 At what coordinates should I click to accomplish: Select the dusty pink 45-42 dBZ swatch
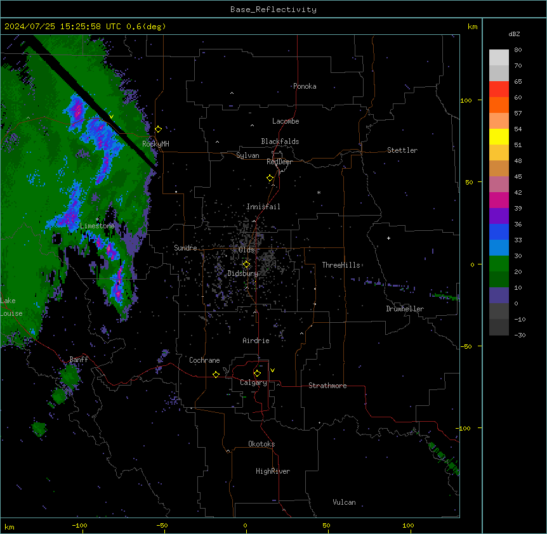coord(499,185)
